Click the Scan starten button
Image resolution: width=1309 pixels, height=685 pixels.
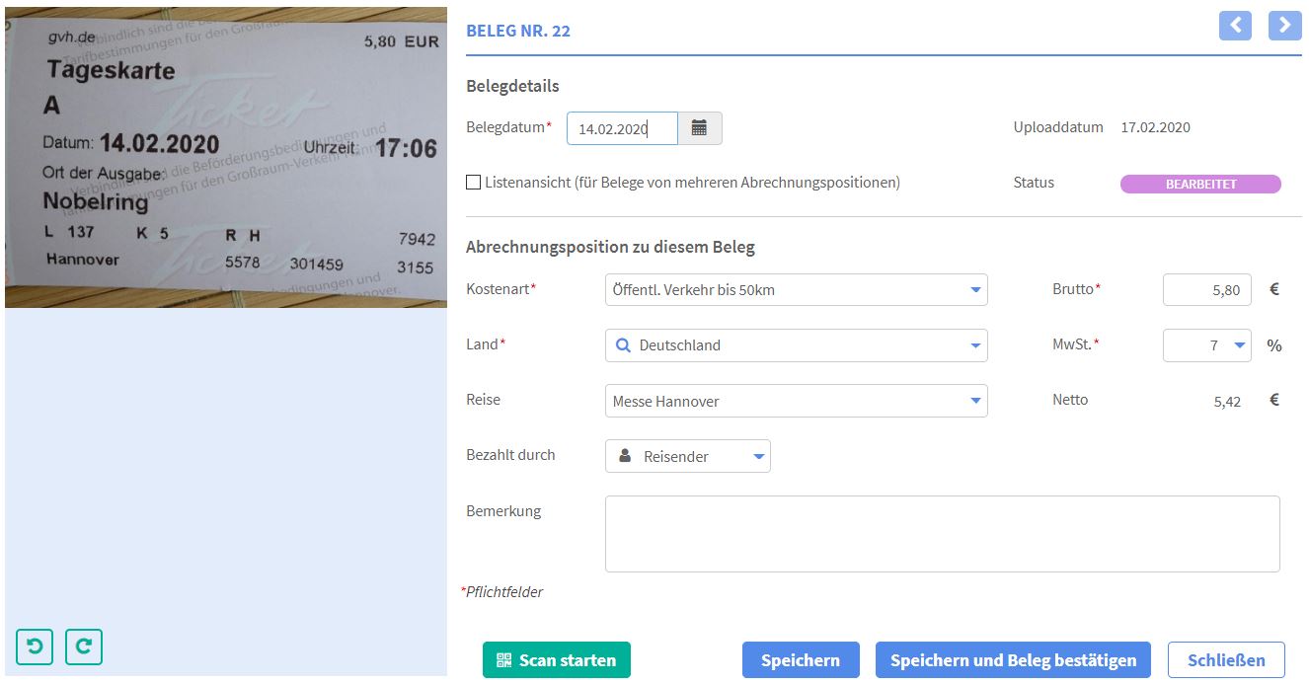coord(556,660)
